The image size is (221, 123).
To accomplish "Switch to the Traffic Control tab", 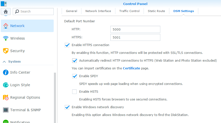I will point(129,11).
